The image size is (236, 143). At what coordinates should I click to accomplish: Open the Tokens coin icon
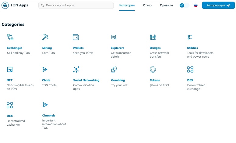click(x=153, y=70)
